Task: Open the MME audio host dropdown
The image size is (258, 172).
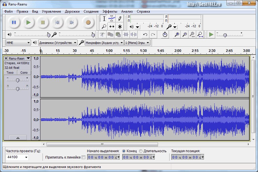Action: (18, 43)
